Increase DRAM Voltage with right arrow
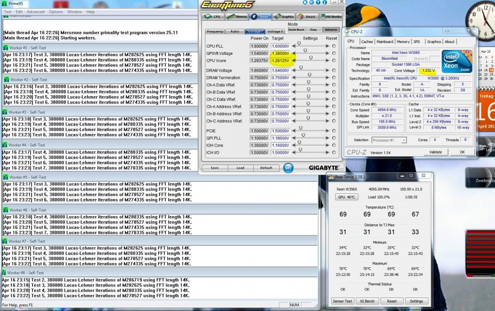Viewport: 495px width, 311px height. coord(327,70)
